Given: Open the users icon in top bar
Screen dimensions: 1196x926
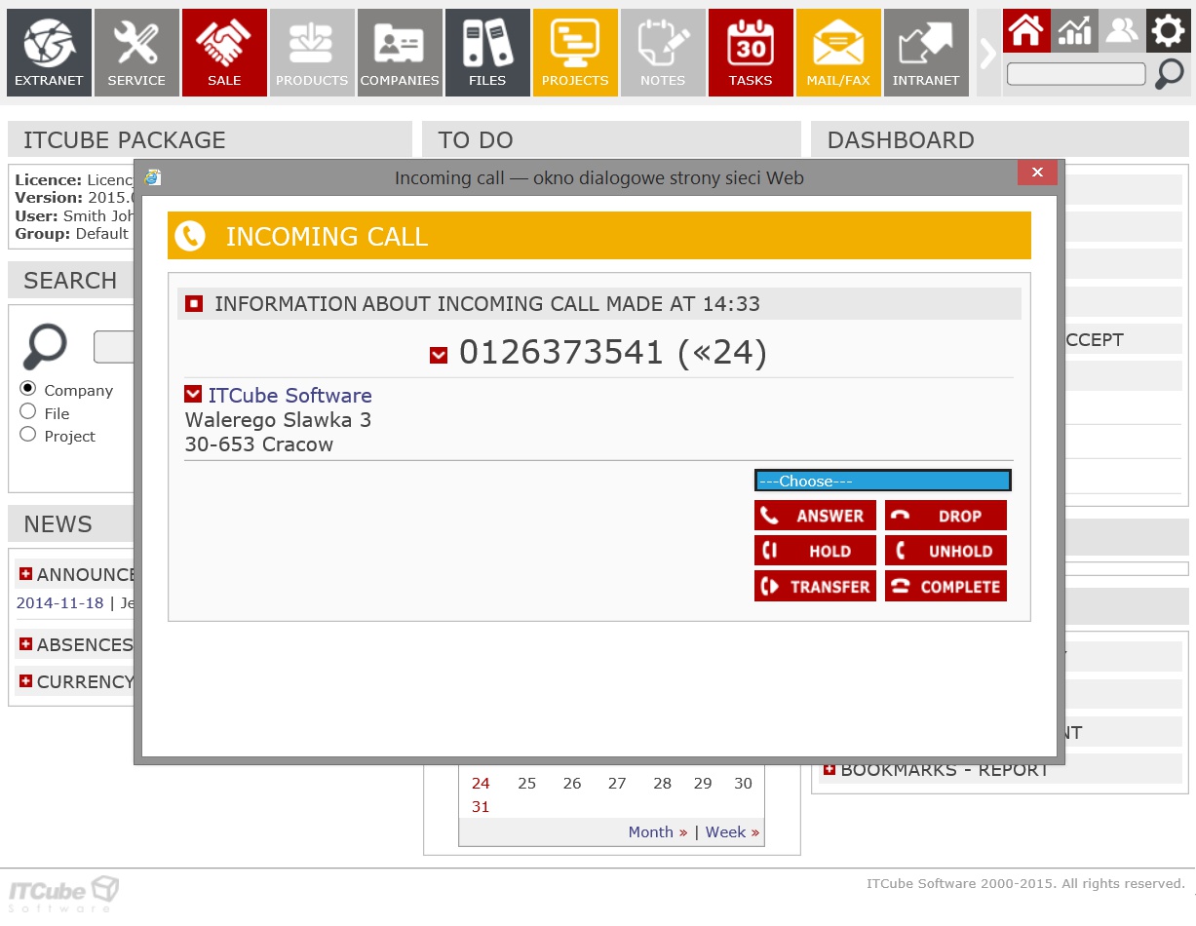Looking at the screenshot, I should pos(1122,30).
